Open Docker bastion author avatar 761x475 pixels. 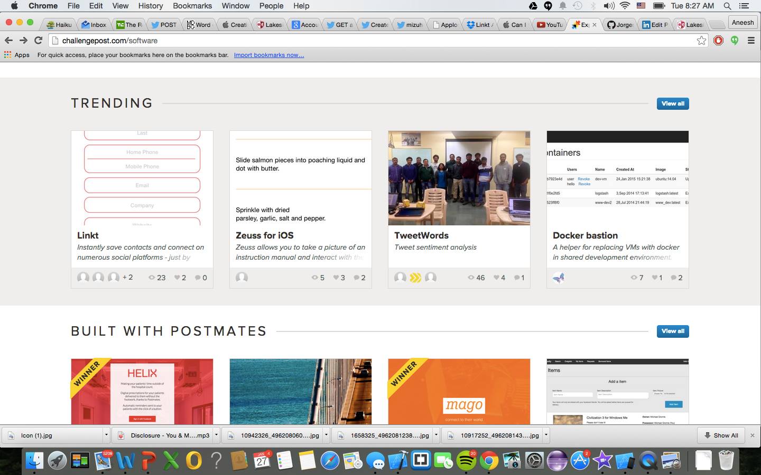pyautogui.click(x=559, y=278)
